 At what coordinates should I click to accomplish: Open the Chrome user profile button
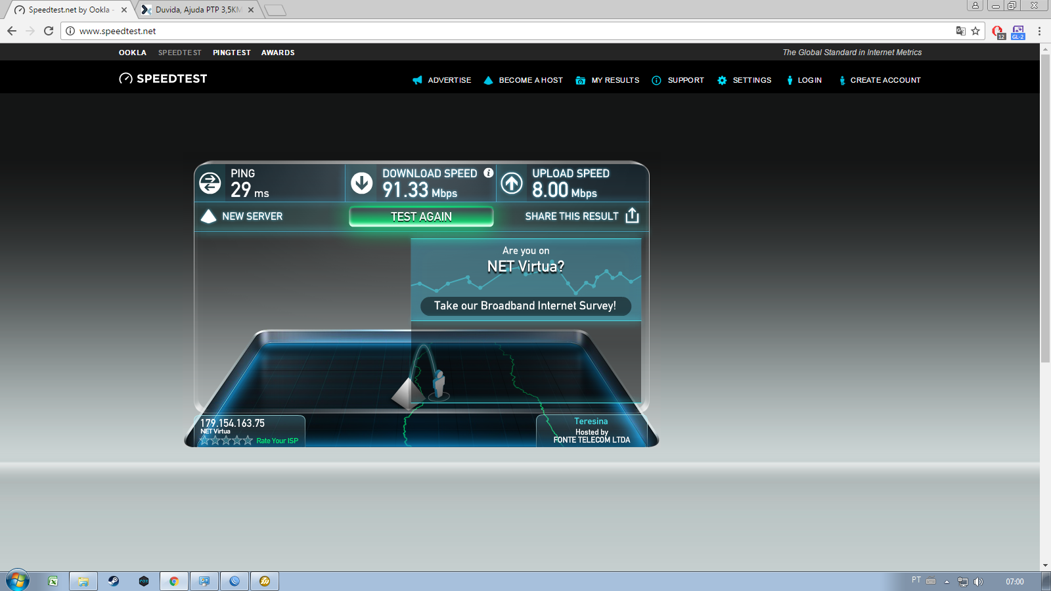975,5
